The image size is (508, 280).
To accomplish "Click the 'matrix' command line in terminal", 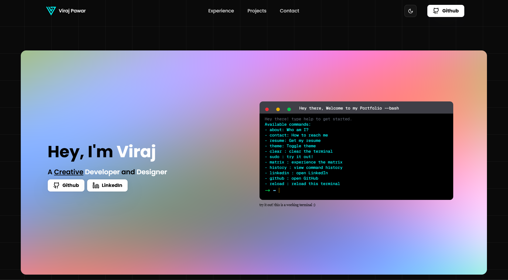I will click(306, 162).
